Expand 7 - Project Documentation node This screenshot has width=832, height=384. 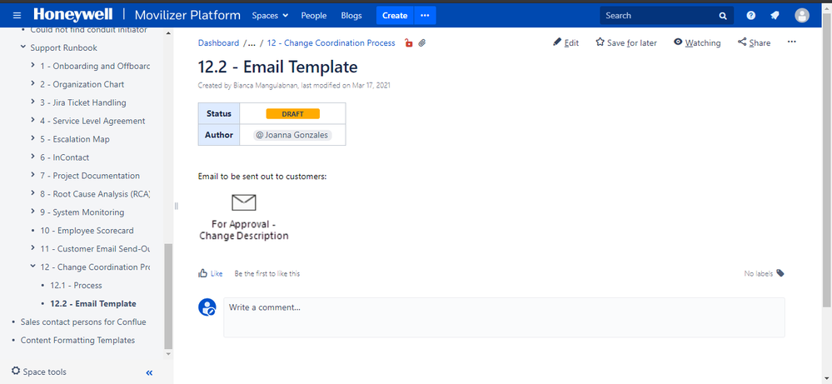coord(33,176)
